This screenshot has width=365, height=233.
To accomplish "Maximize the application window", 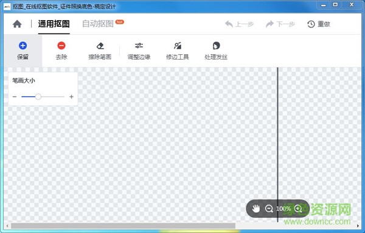I will [x=335, y=5].
